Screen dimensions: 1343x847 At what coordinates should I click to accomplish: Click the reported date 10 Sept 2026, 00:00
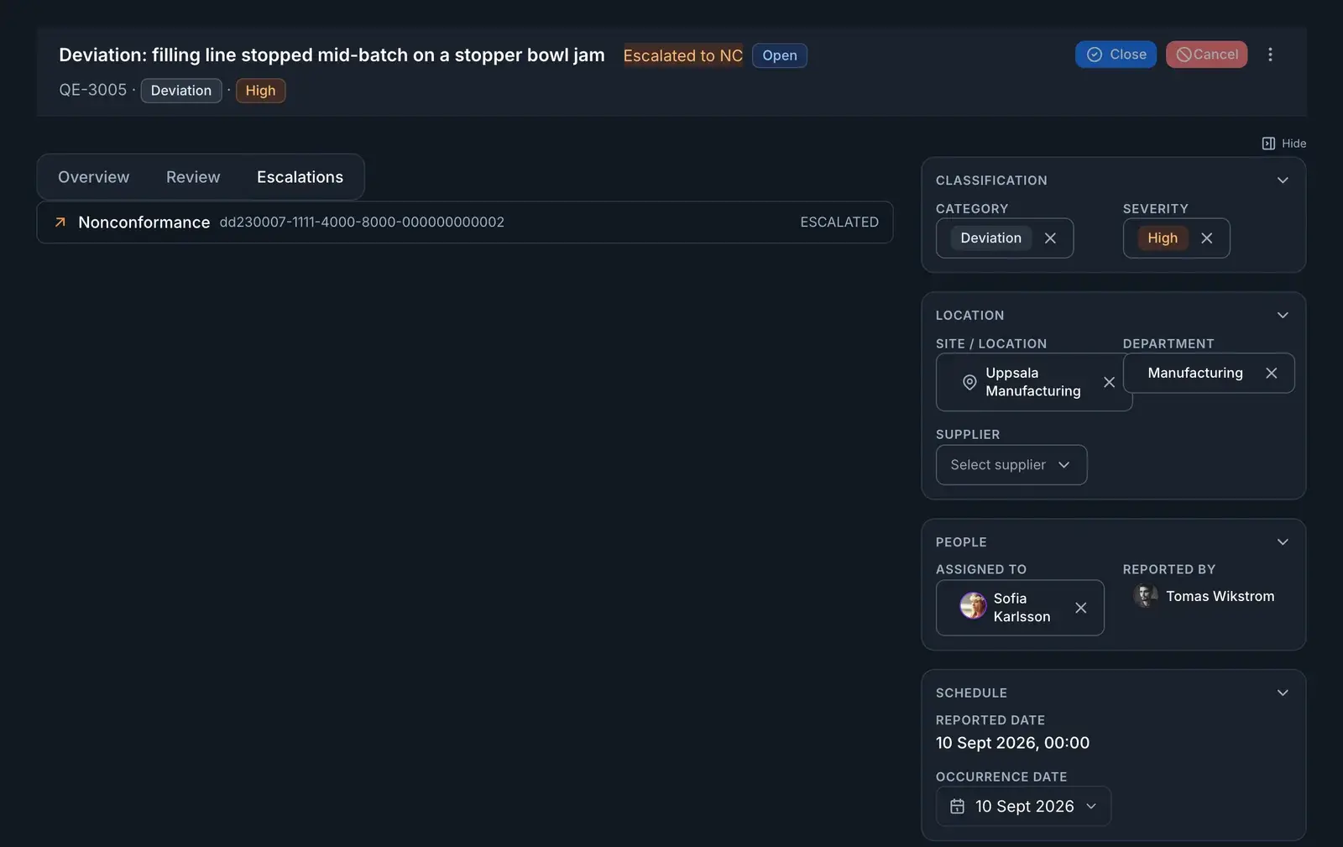pos(1012,743)
